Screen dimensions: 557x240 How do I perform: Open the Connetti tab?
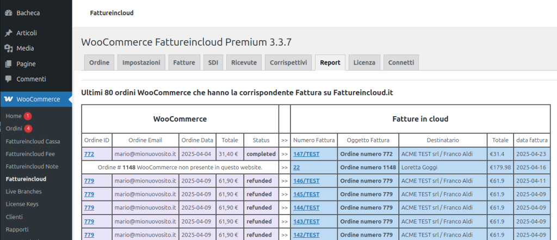click(401, 63)
